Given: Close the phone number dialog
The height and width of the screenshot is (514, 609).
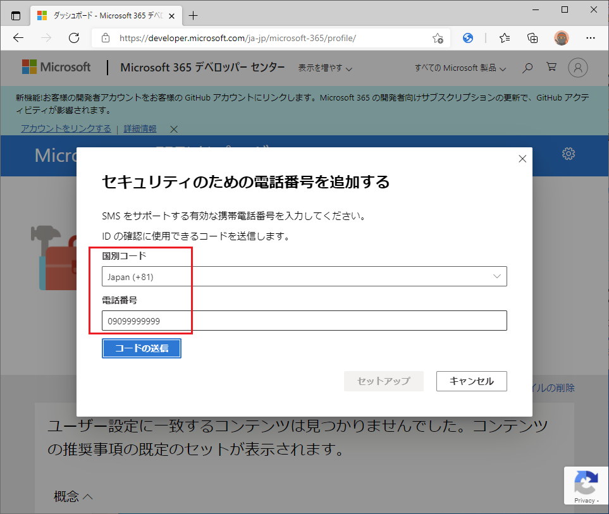Looking at the screenshot, I should click(x=522, y=159).
